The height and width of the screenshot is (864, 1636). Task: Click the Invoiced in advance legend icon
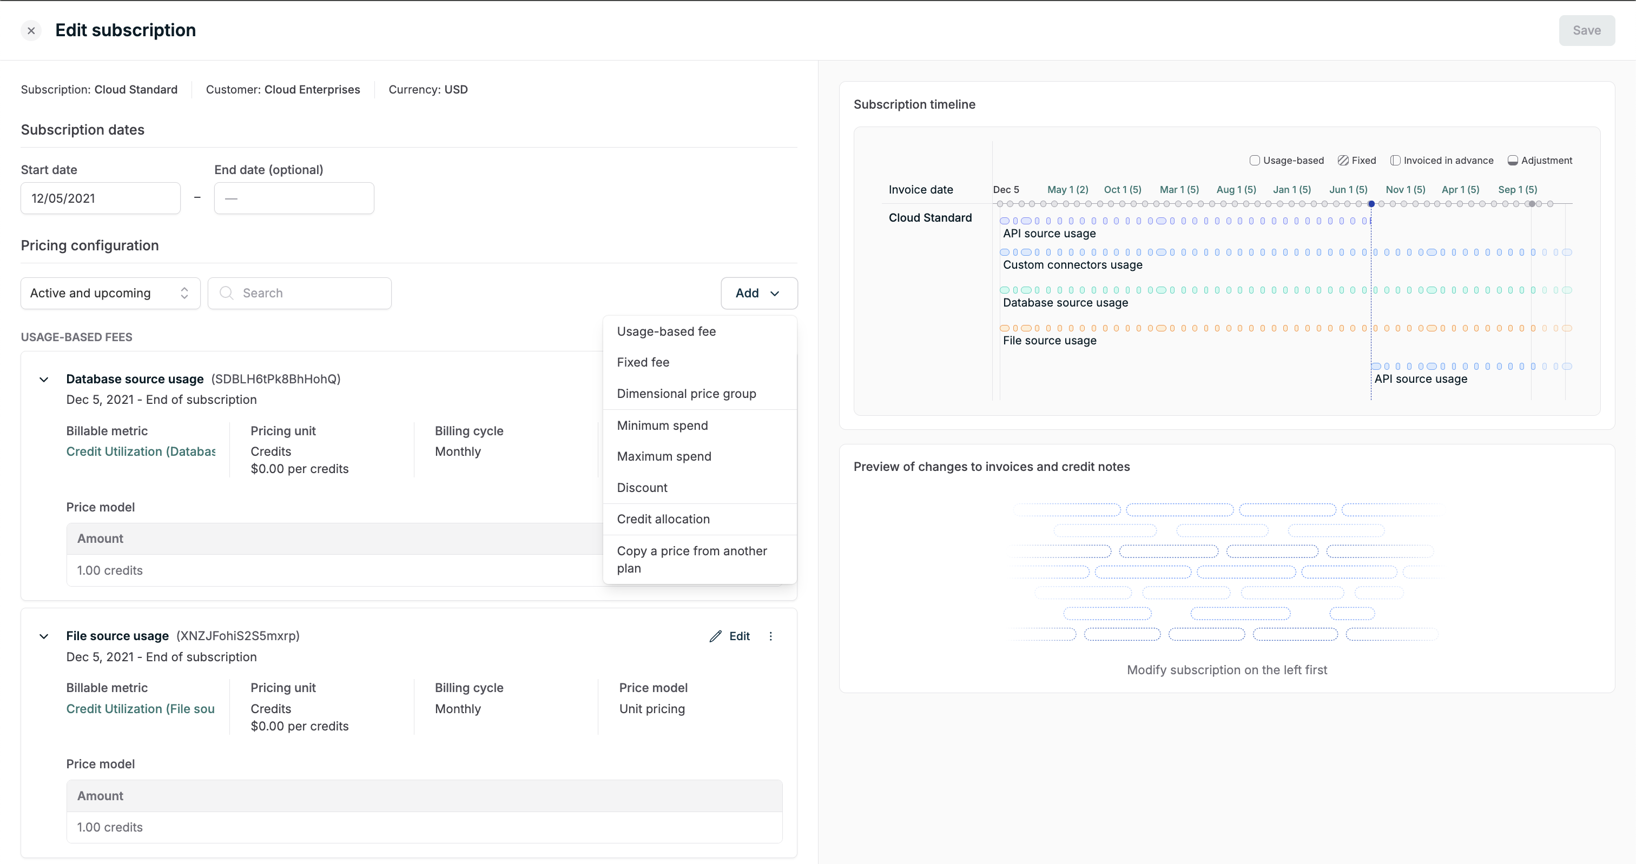click(x=1395, y=161)
